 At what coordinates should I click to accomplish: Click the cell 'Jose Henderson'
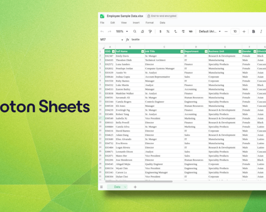130,160
